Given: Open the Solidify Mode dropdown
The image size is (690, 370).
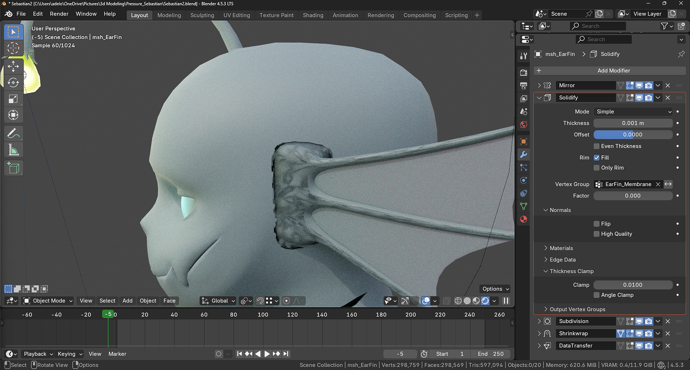Looking at the screenshot, I should click(633, 111).
